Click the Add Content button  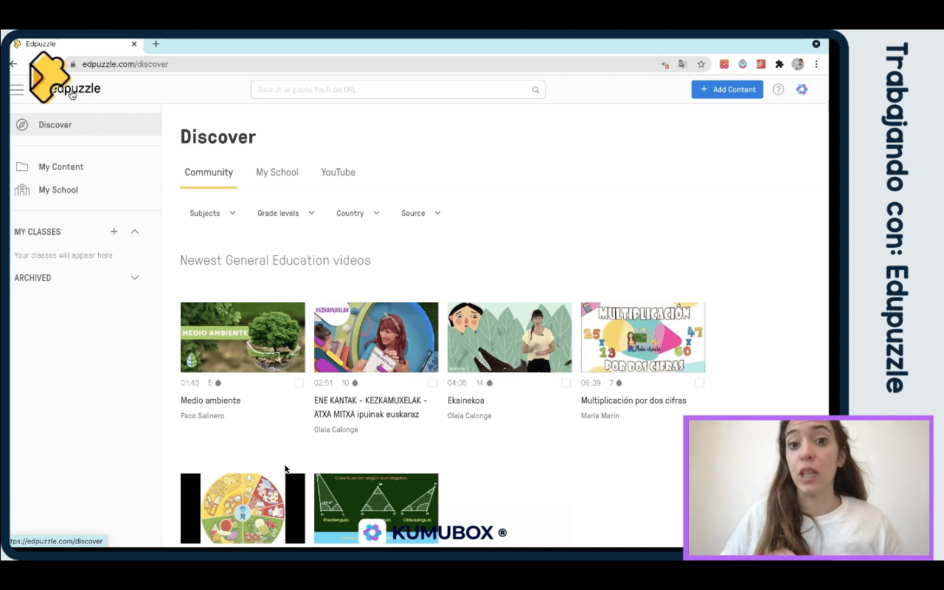[727, 90]
